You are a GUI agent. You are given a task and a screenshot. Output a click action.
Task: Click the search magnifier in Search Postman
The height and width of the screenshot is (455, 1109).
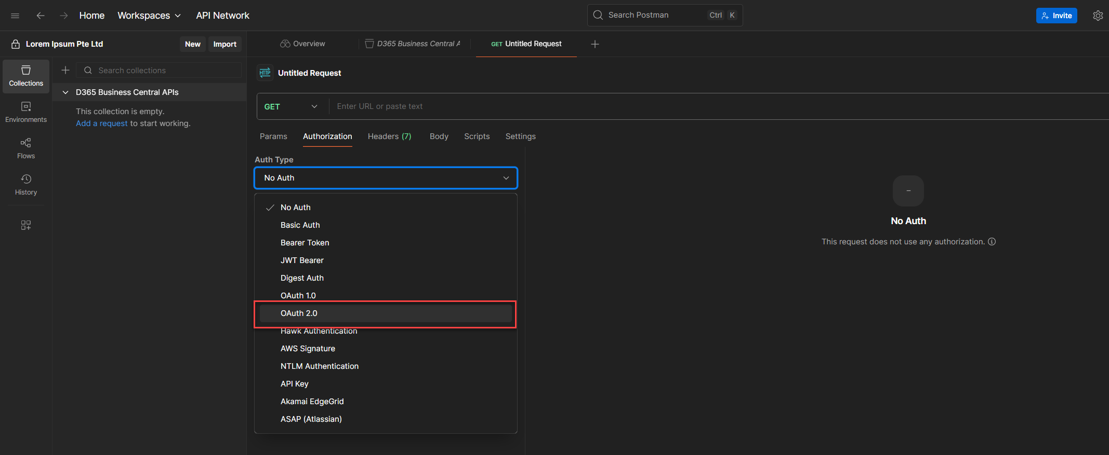pos(598,15)
